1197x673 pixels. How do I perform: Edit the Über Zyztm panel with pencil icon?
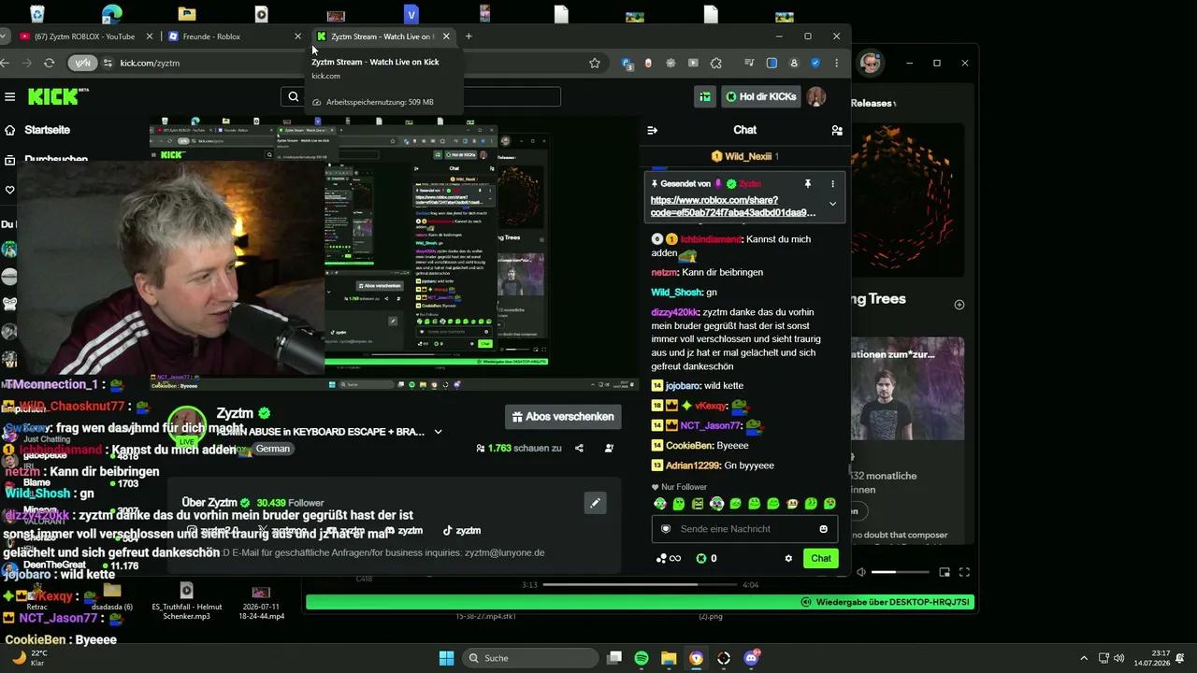point(595,503)
